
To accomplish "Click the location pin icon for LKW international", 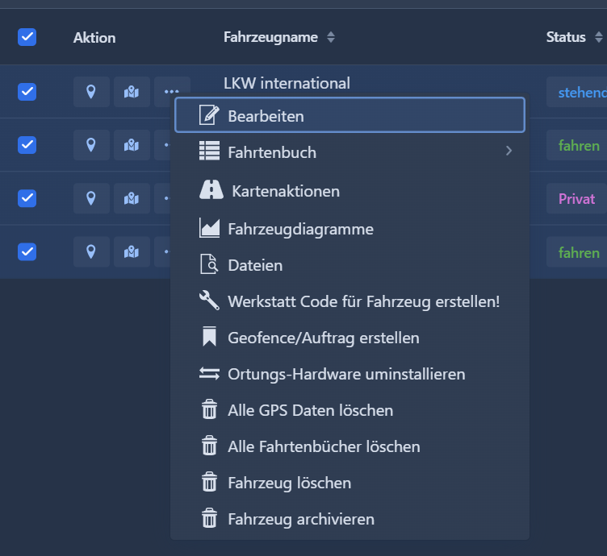I will coord(91,92).
